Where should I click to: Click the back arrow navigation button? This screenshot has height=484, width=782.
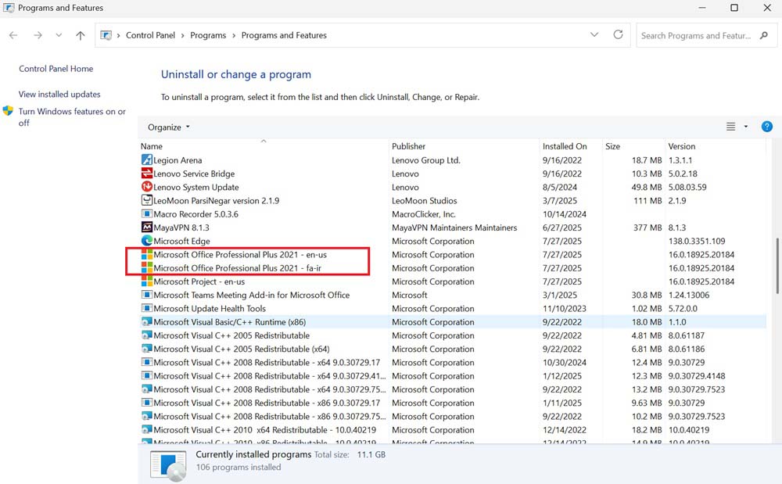14,35
